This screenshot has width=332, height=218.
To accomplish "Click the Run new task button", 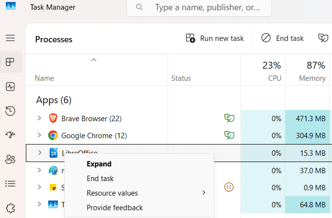I will tap(215, 38).
